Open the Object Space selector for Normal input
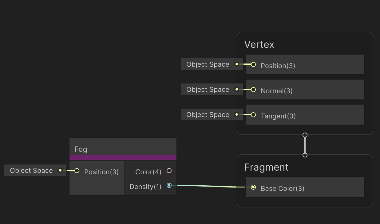 (x=207, y=89)
